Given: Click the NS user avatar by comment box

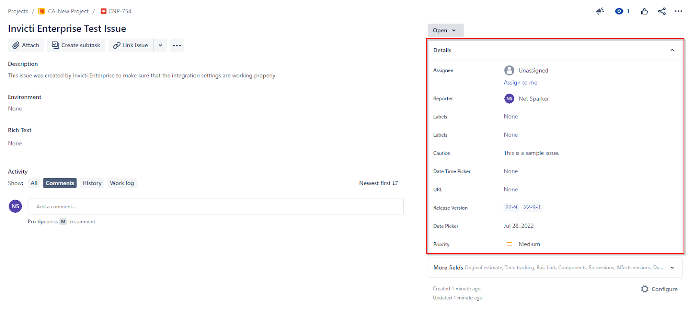Looking at the screenshot, I should (x=15, y=206).
